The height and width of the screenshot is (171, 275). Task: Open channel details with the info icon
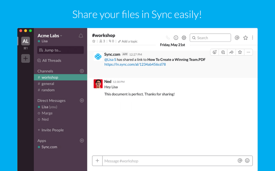pos(176,38)
